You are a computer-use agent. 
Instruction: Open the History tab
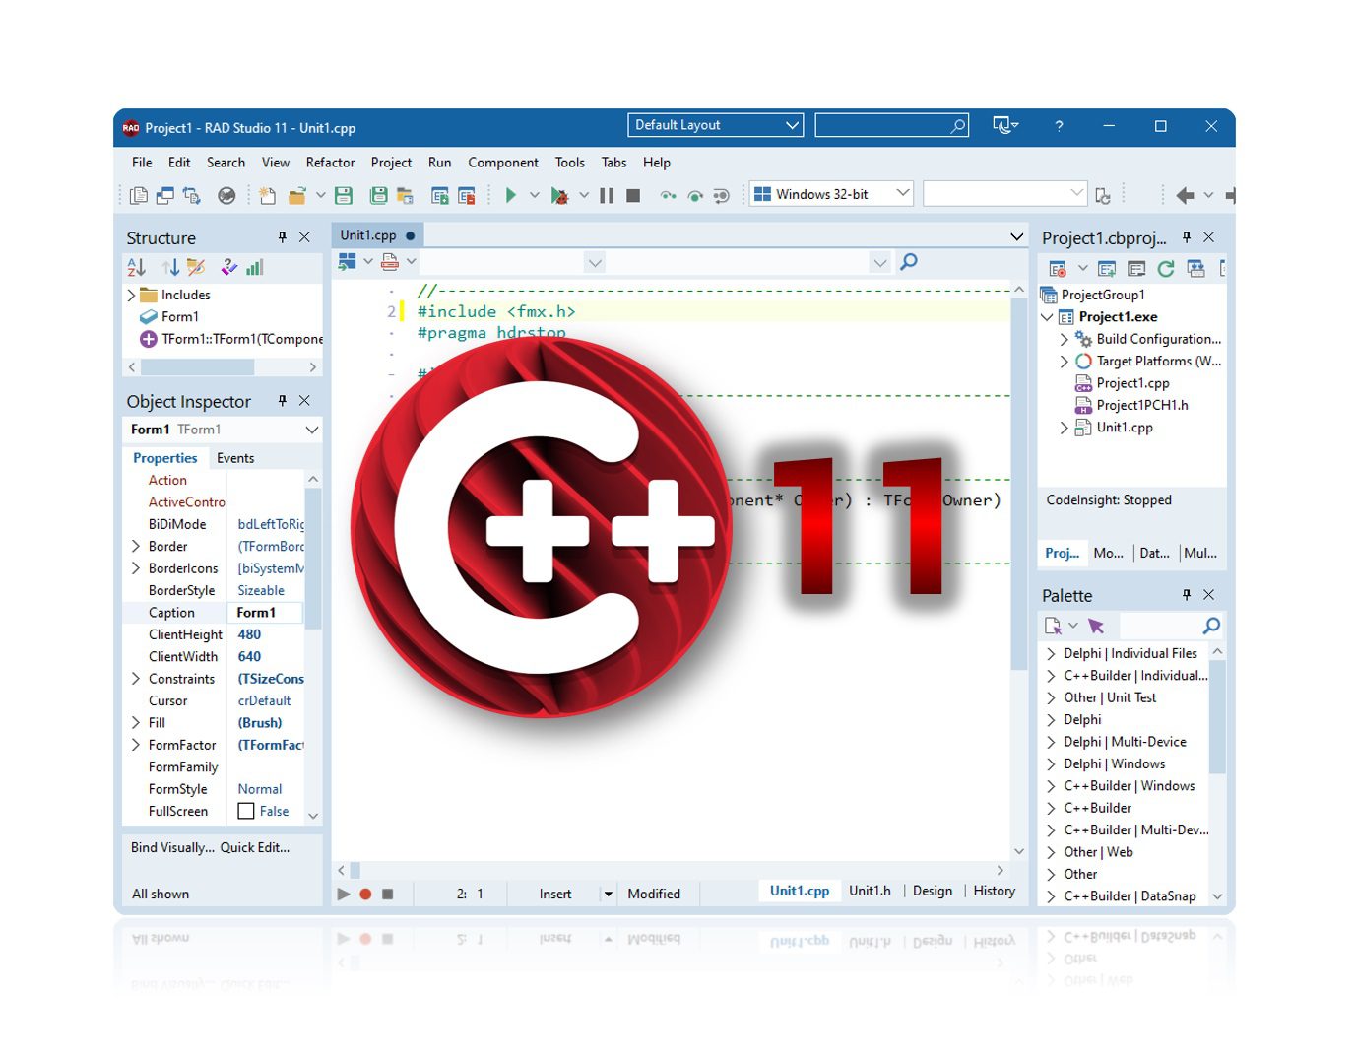click(x=994, y=891)
